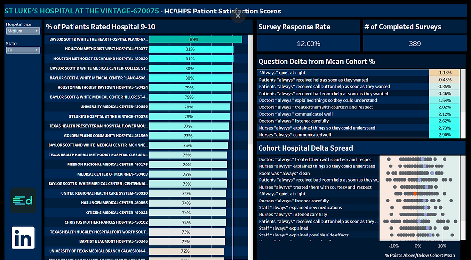The height and width of the screenshot is (260, 471).
Task: Click the Texas Health Presbyterian Flower Mound 77% bar
Action: [189, 126]
